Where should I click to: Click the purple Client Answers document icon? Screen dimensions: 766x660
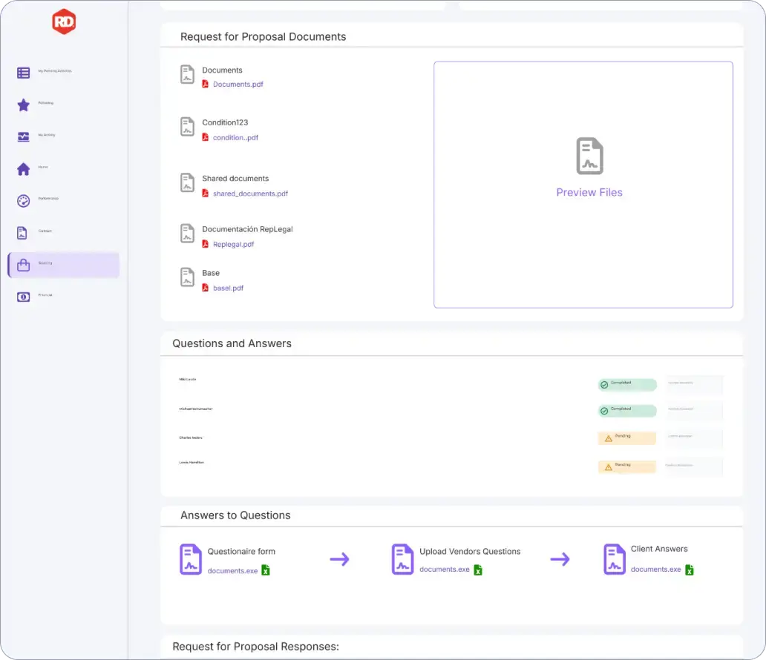click(x=615, y=559)
